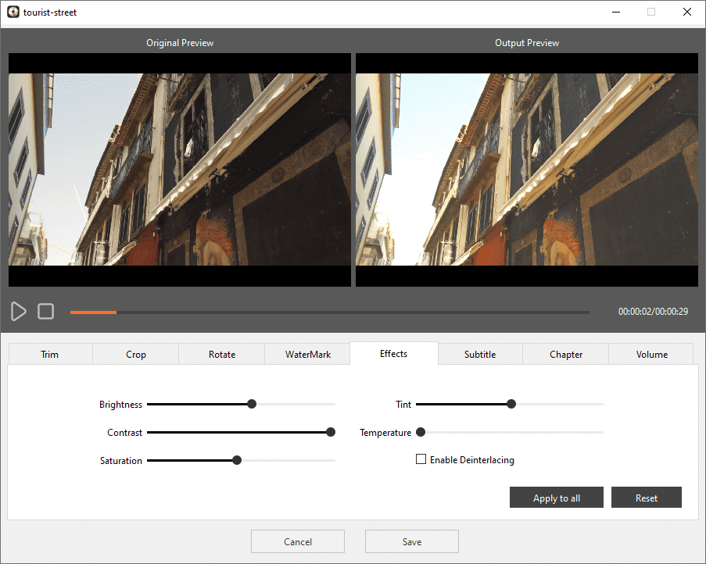Switch to the Trim tab

pyautogui.click(x=50, y=355)
